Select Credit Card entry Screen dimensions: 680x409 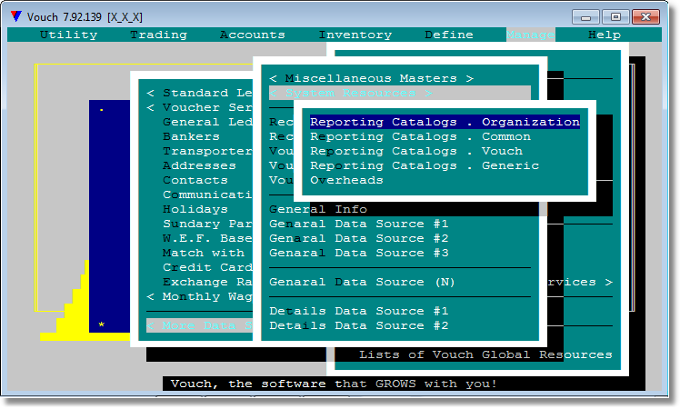pos(207,267)
